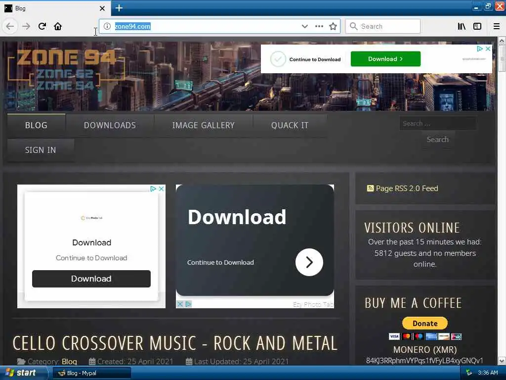Screen dimensions: 506x380
Task: Open AdChoices triangle below dark Download ad
Action: (188, 304)
